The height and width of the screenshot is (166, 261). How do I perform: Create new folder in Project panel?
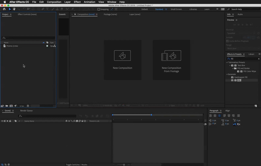(x=7, y=106)
